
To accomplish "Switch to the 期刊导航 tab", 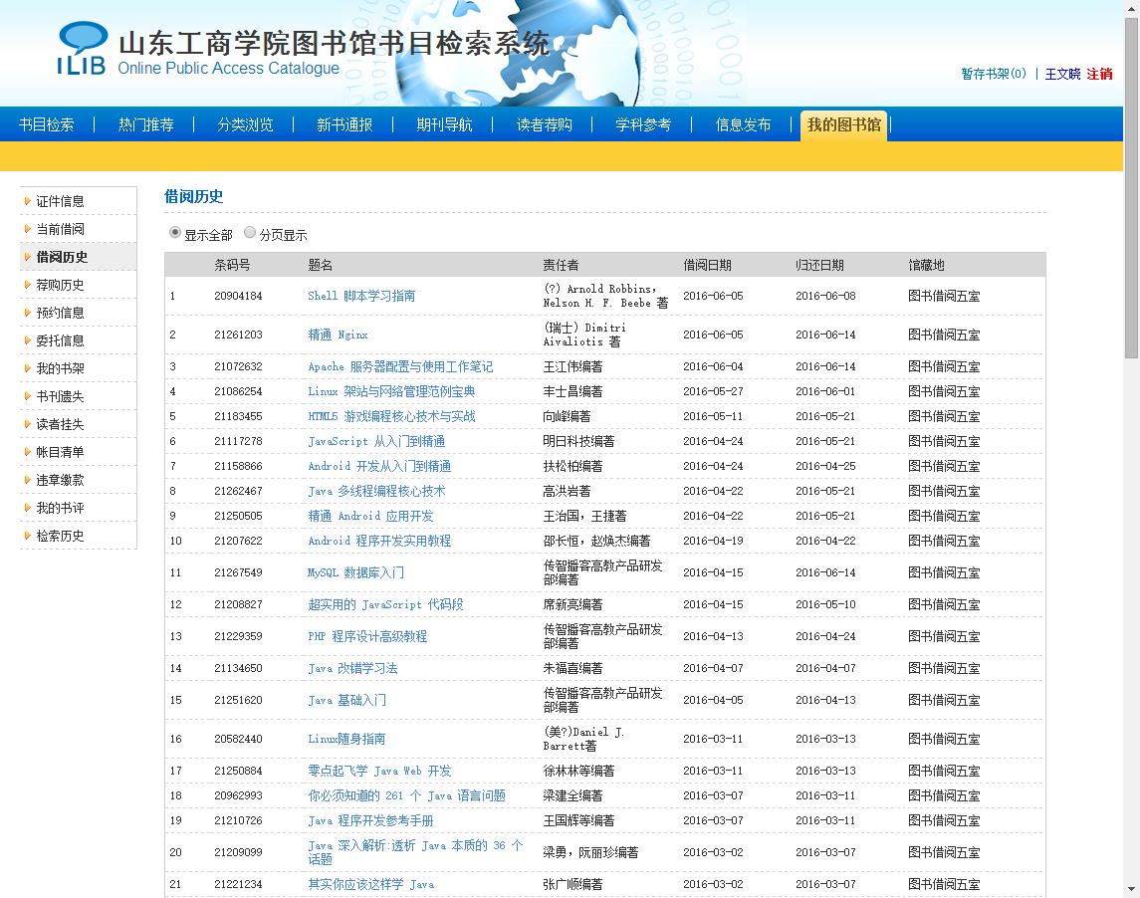I will pos(444,125).
